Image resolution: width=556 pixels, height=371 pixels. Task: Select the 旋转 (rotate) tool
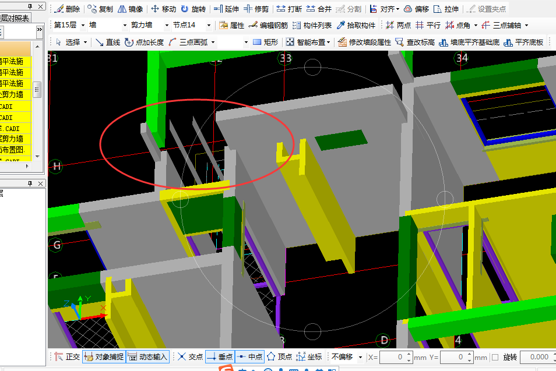point(193,9)
